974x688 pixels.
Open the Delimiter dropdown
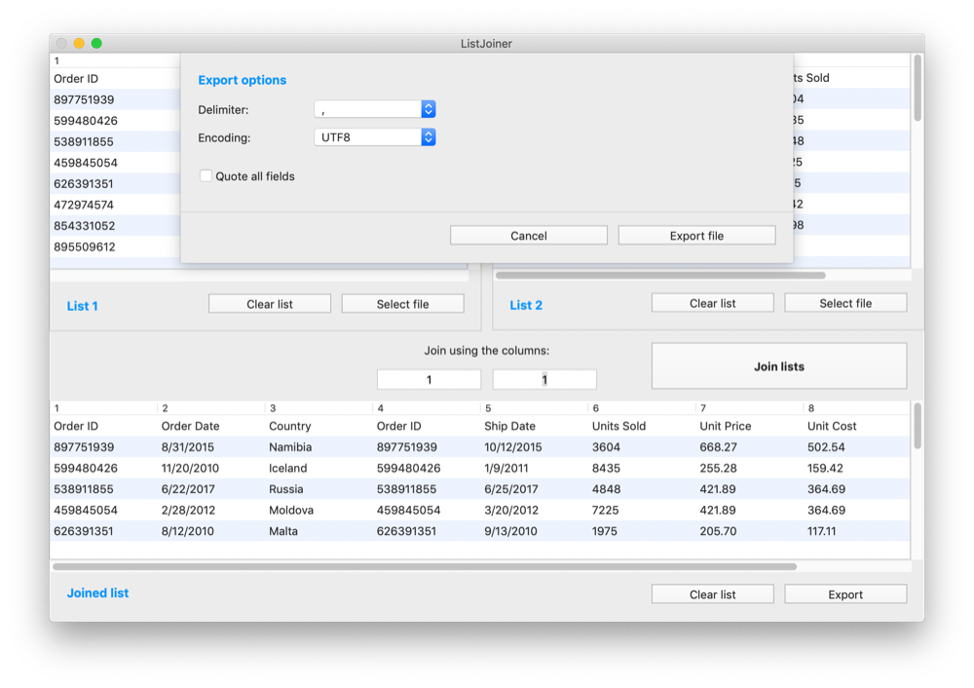point(375,109)
